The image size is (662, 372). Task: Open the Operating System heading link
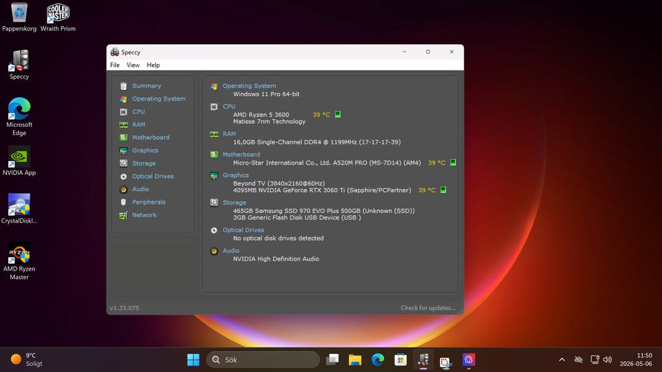[249, 85]
